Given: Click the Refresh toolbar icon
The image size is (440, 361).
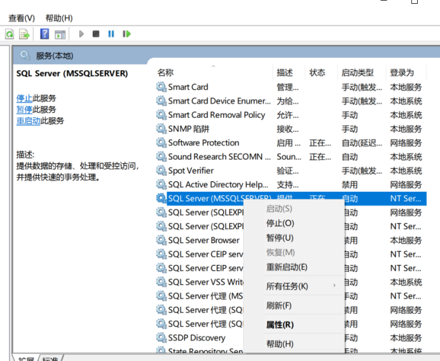Looking at the screenshot, I should (10, 34).
